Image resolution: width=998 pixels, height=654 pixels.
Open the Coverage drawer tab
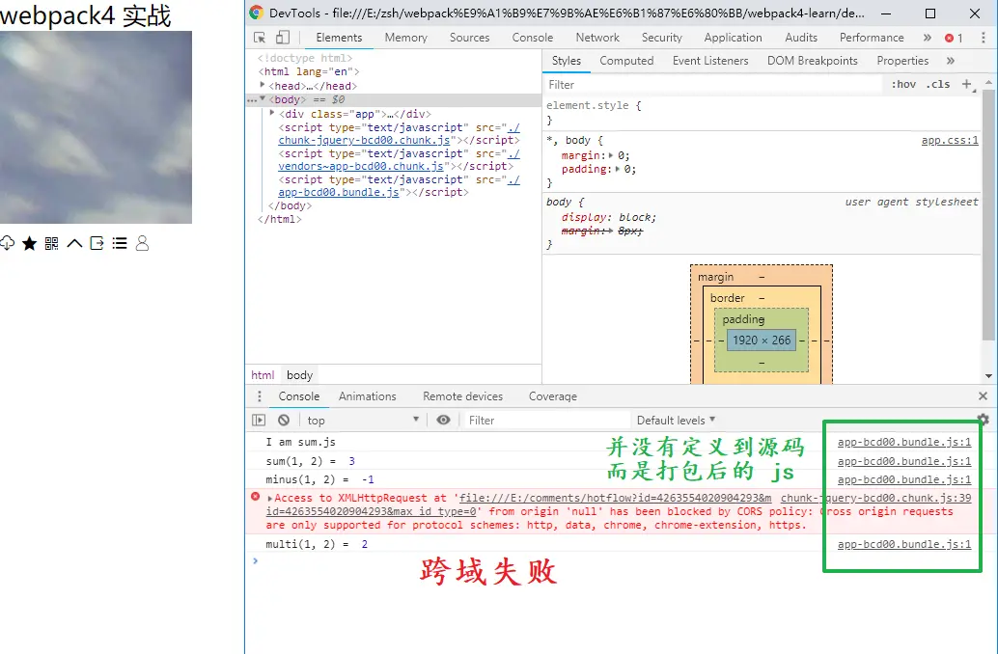click(x=552, y=396)
